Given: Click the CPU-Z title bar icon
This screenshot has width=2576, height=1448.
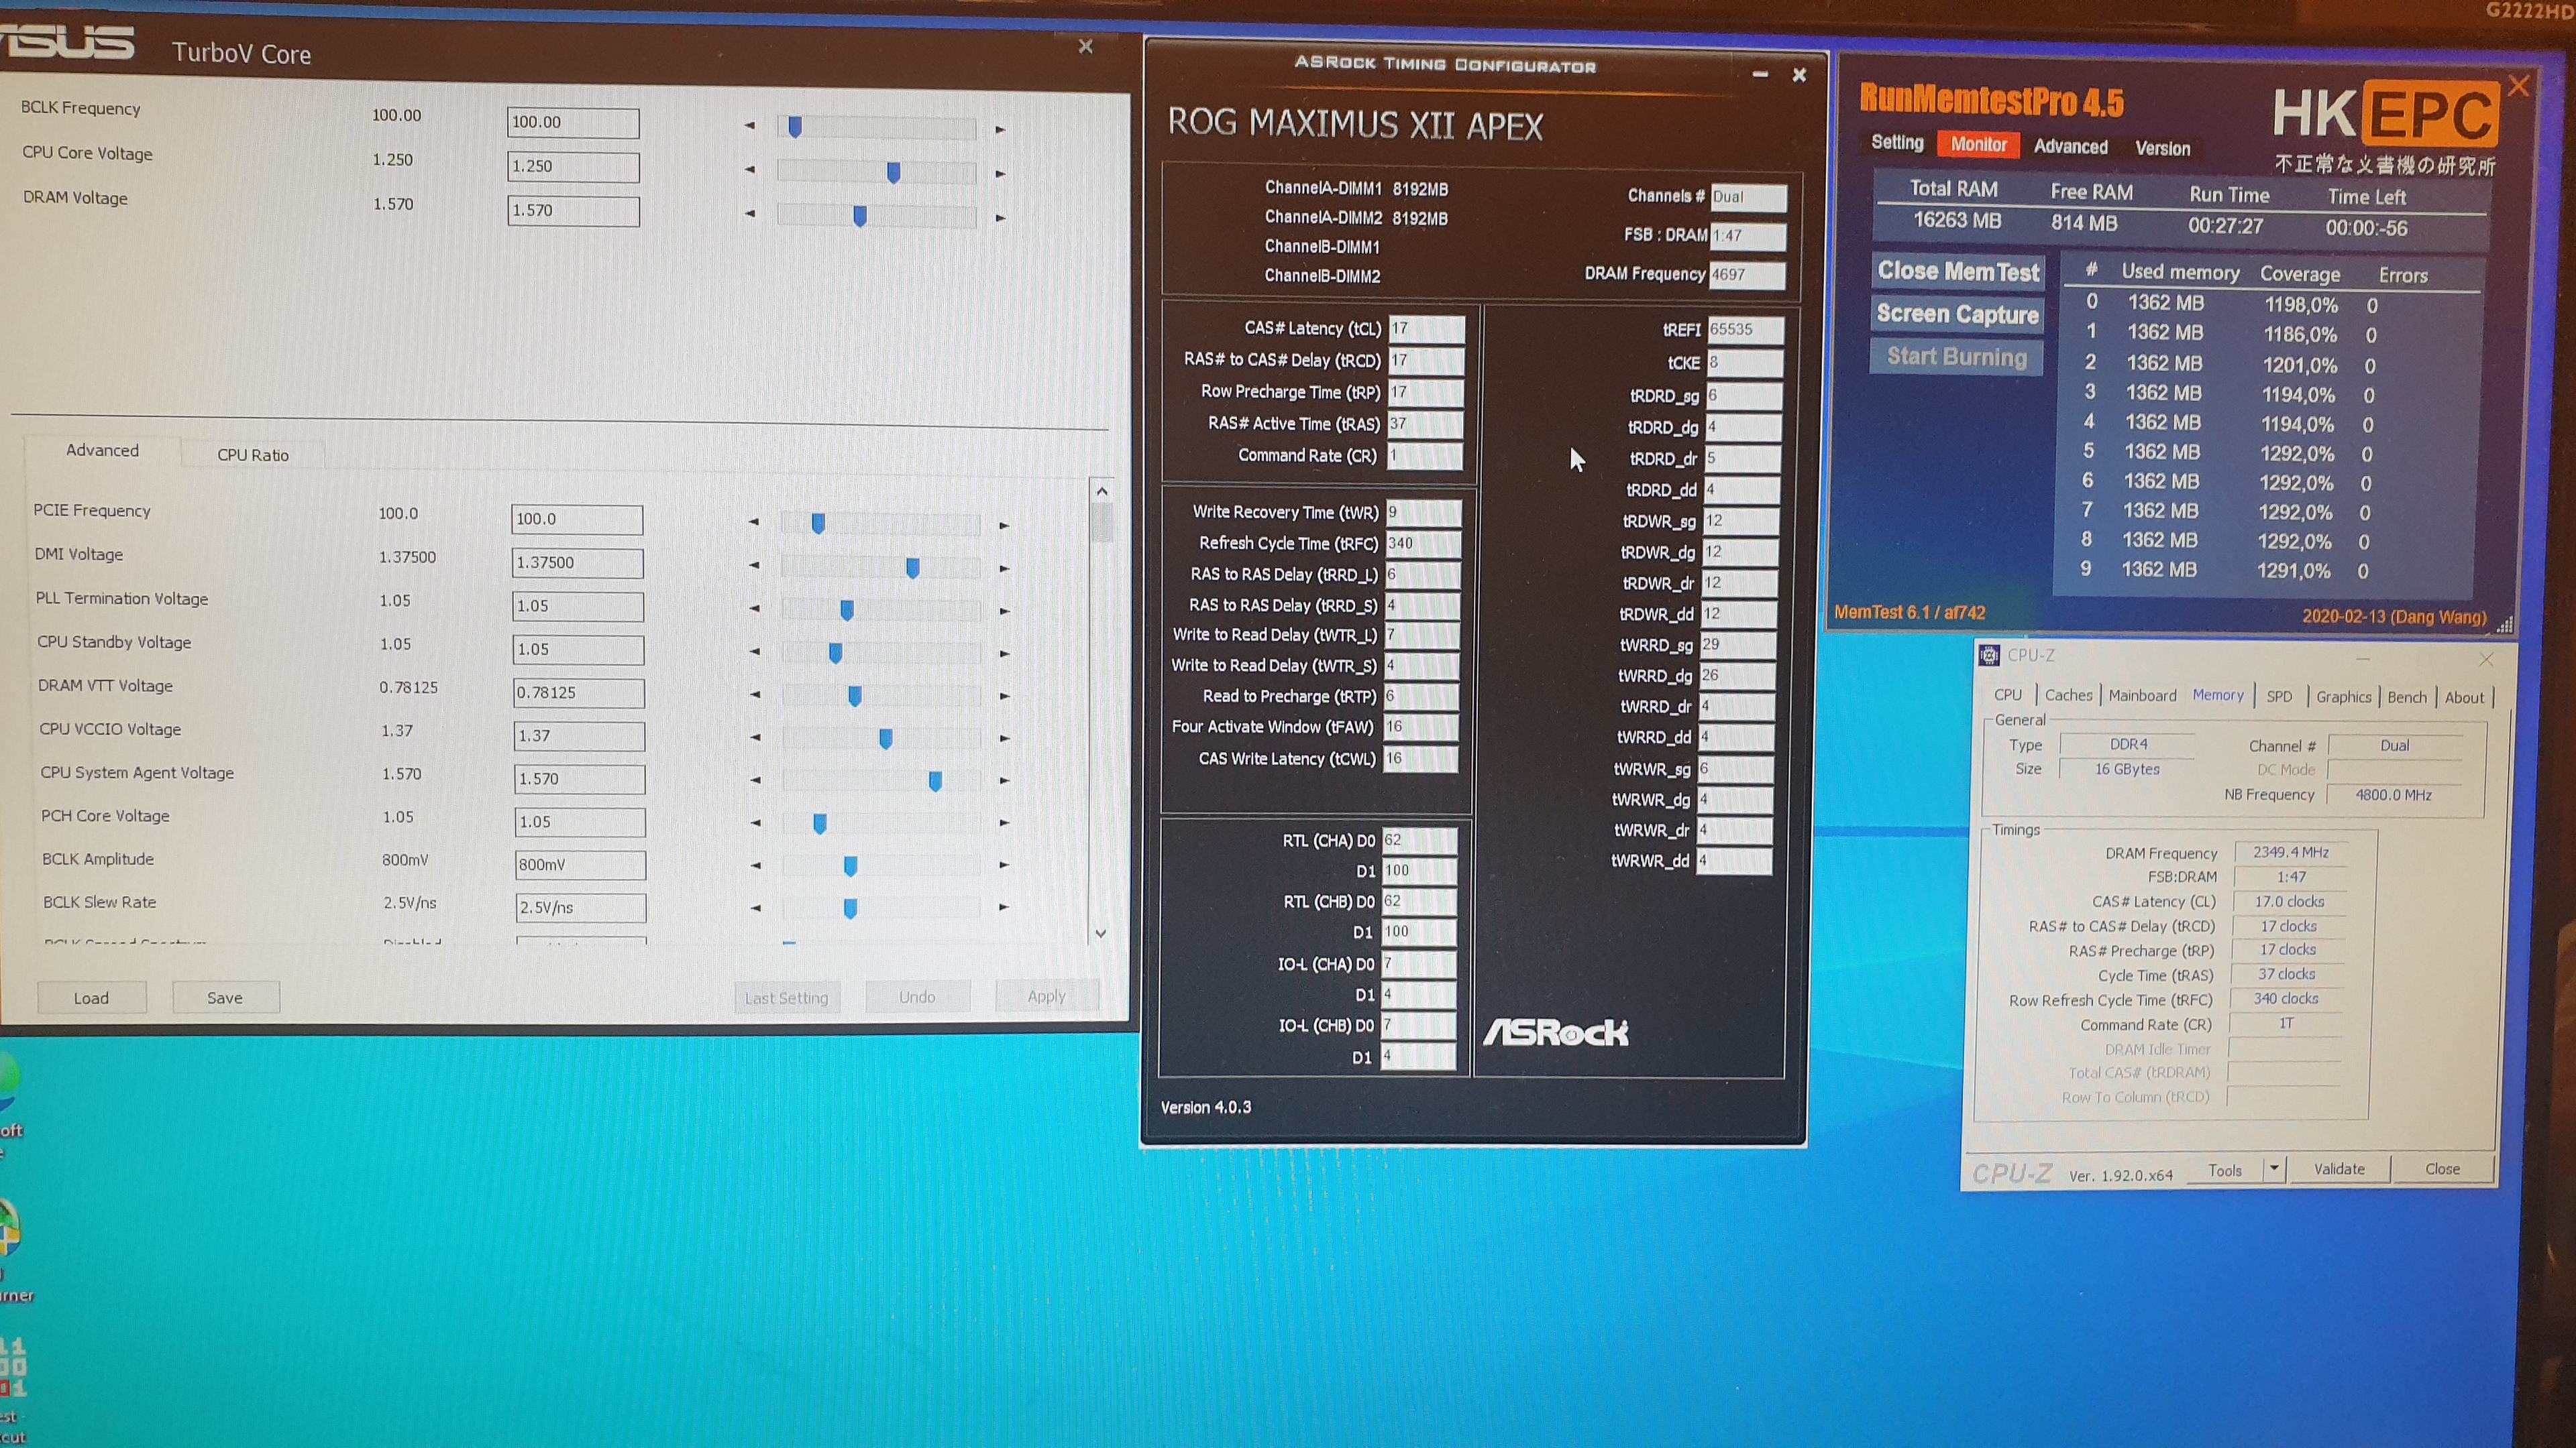Looking at the screenshot, I should point(1988,656).
